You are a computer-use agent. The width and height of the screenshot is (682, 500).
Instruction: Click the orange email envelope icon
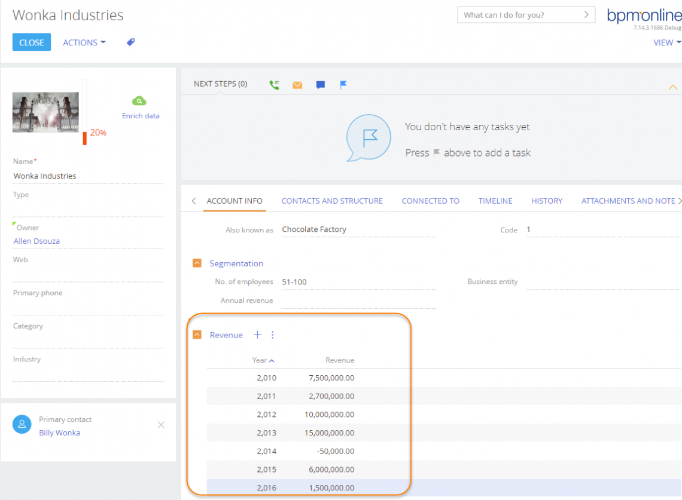coord(297,85)
